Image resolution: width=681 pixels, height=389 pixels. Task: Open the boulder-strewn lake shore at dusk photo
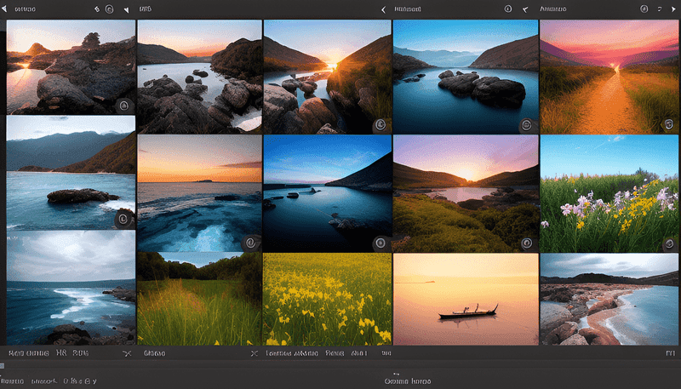point(200,77)
